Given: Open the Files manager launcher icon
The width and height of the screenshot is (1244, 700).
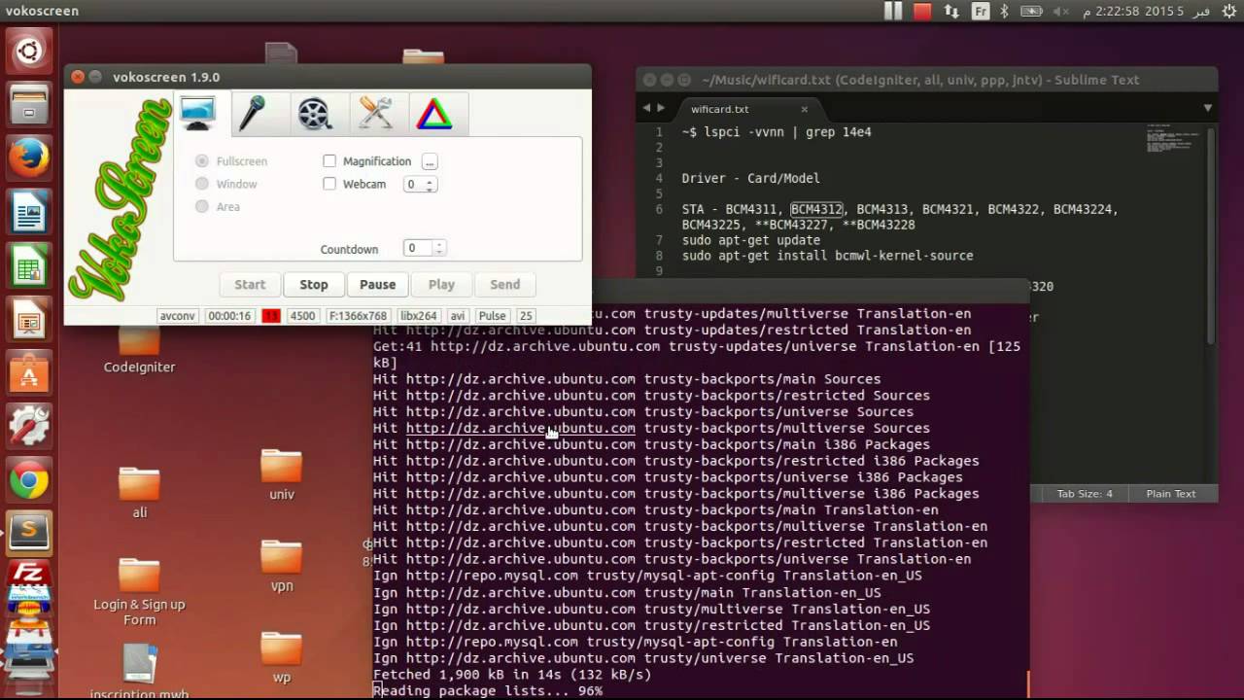Looking at the screenshot, I should [x=29, y=104].
